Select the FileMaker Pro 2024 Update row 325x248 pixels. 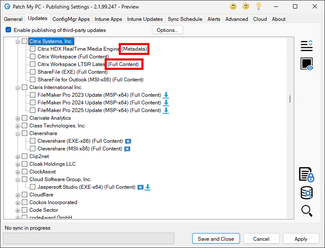99,103
